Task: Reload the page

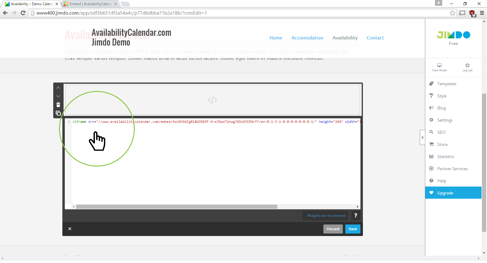Action: (x=23, y=13)
